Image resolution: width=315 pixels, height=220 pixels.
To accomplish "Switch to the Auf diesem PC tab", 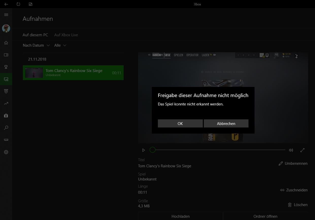I will pyautogui.click(x=35, y=35).
